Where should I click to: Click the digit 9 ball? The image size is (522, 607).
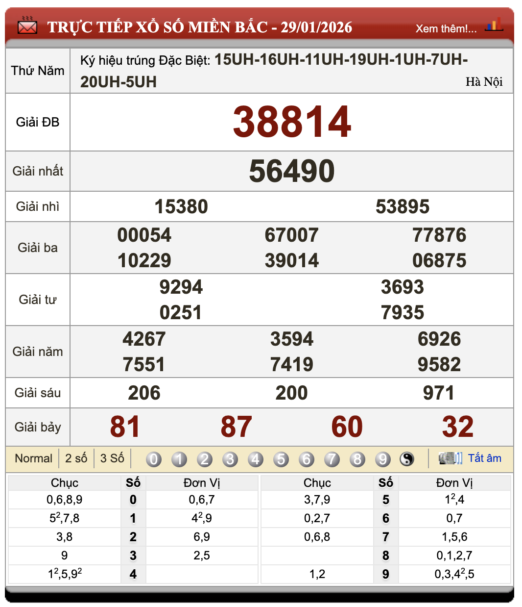[383, 459]
